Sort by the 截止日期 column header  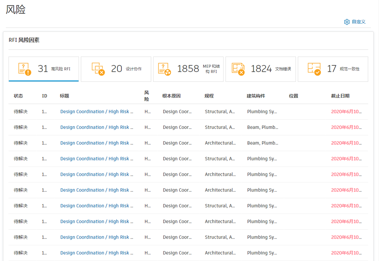(x=340, y=96)
